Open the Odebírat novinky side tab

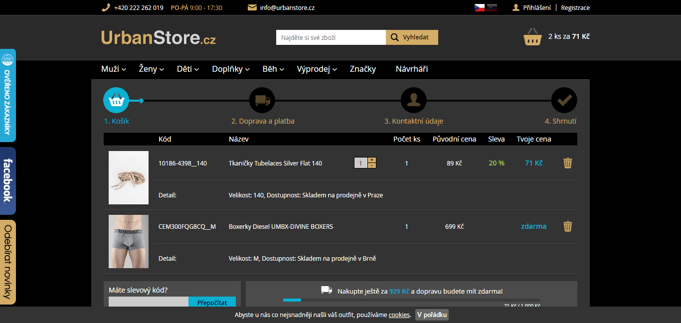pos(8,262)
